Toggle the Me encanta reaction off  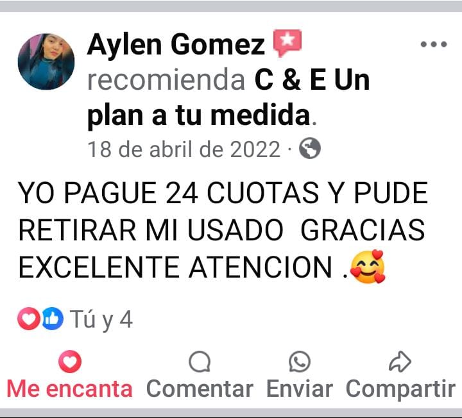70,375
